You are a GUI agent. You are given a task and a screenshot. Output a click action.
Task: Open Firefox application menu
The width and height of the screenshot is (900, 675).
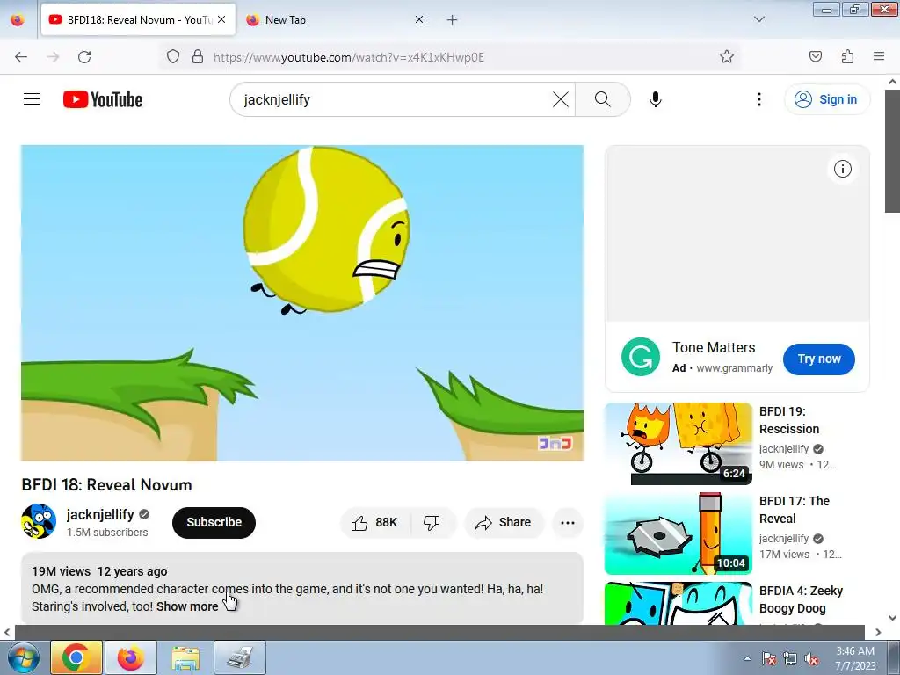[x=879, y=56]
